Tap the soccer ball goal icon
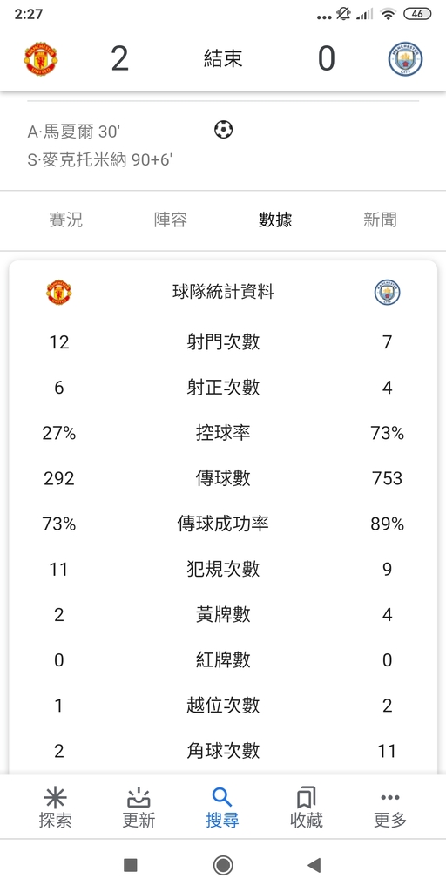This screenshot has height=892, width=446. [224, 131]
